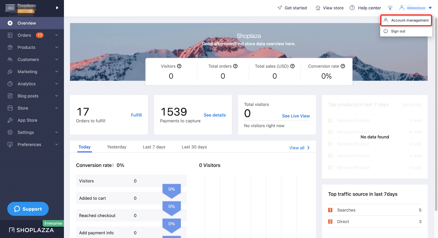The image size is (438, 238).
Task: Click the Settings gear icon
Action: click(x=10, y=132)
